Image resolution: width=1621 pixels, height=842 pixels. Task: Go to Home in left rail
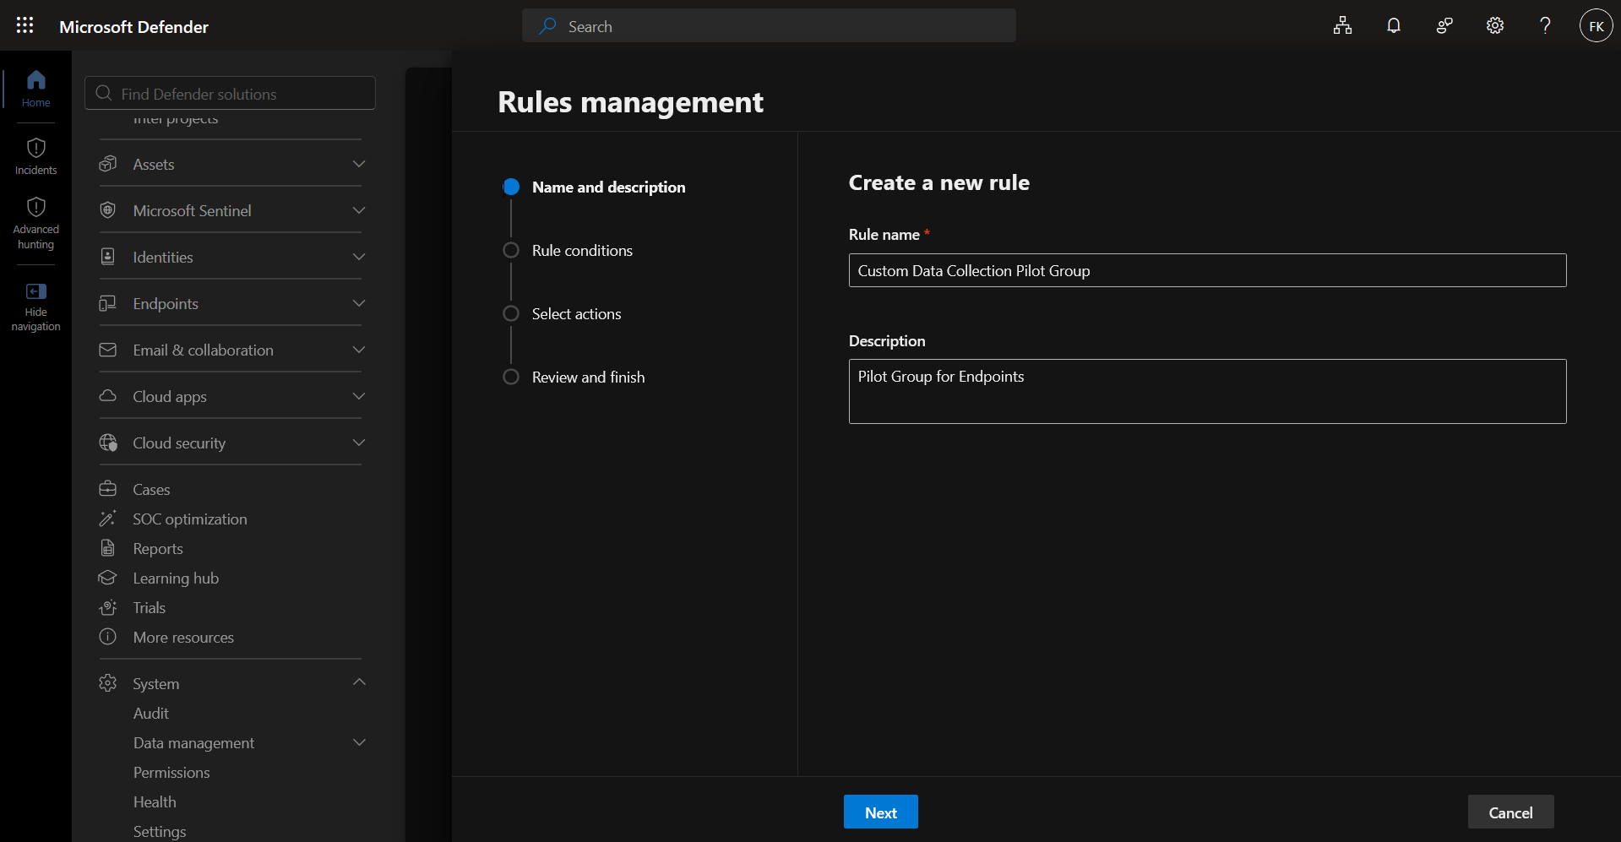(35, 89)
